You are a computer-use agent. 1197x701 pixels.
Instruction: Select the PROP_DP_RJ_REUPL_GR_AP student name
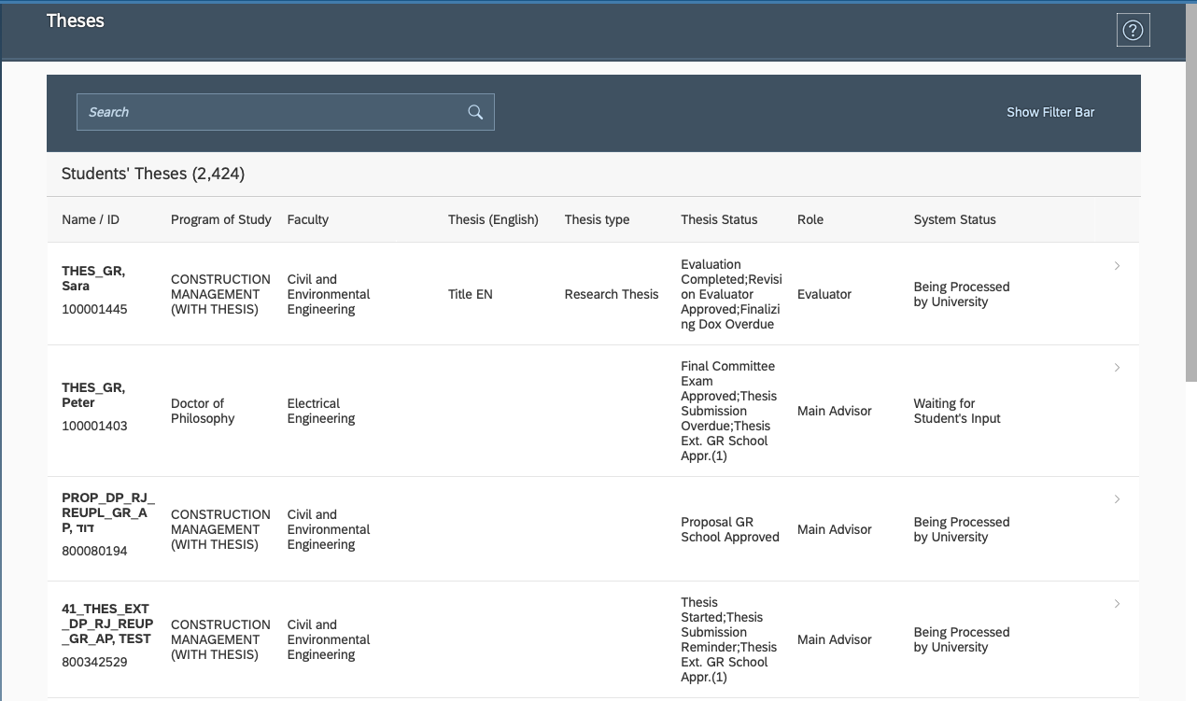108,513
